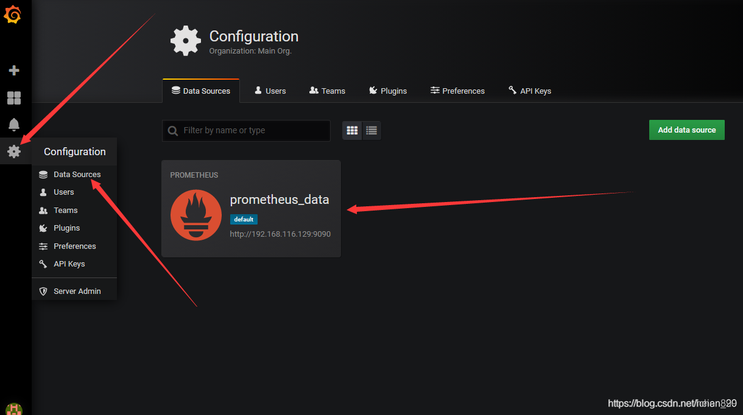The height and width of the screenshot is (415, 743).
Task: Click the Configuration gear icon in sidebar
Action: click(14, 152)
